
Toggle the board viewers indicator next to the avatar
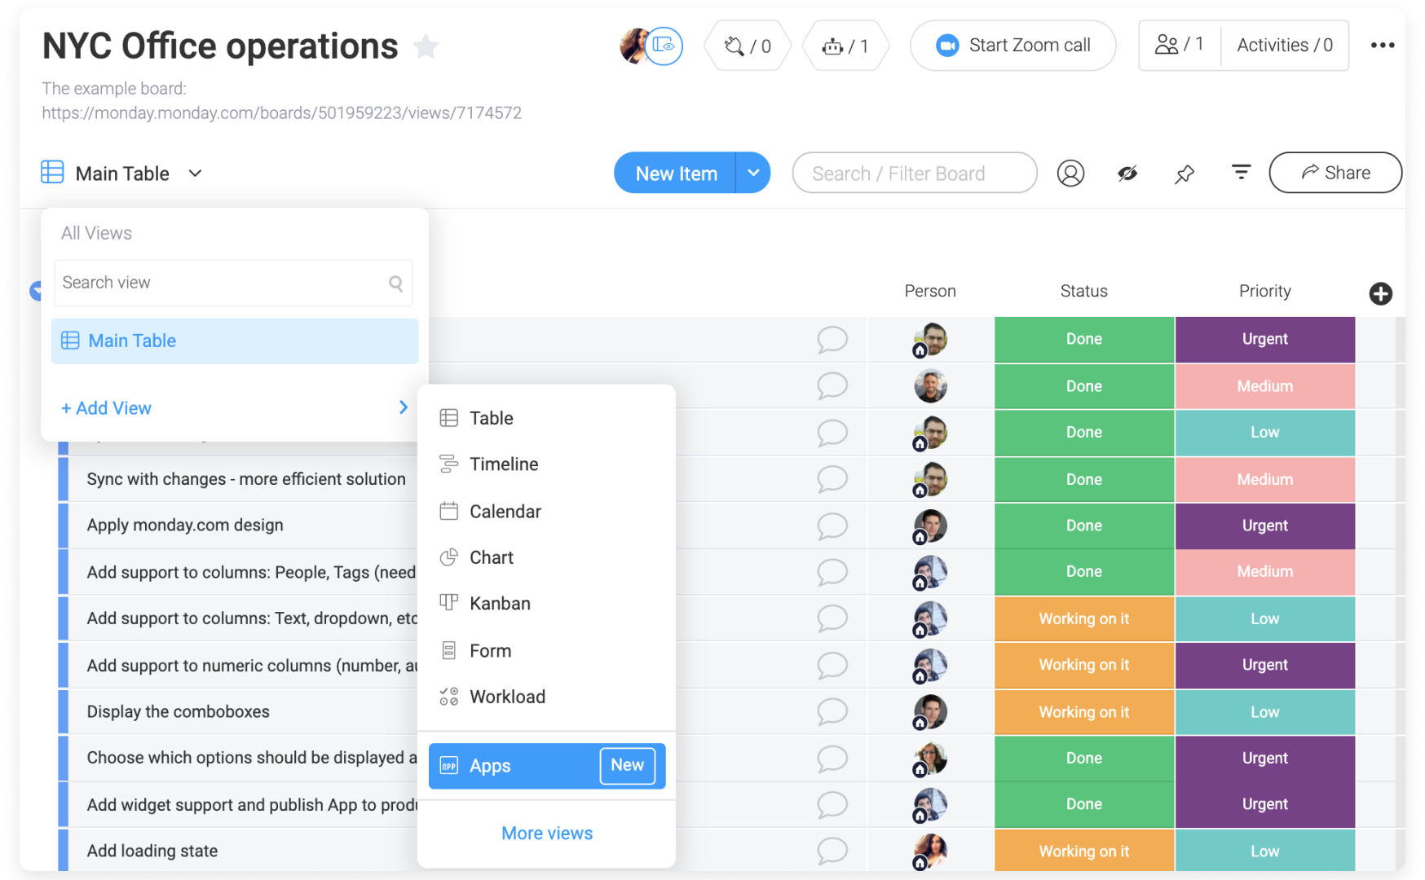coord(664,46)
